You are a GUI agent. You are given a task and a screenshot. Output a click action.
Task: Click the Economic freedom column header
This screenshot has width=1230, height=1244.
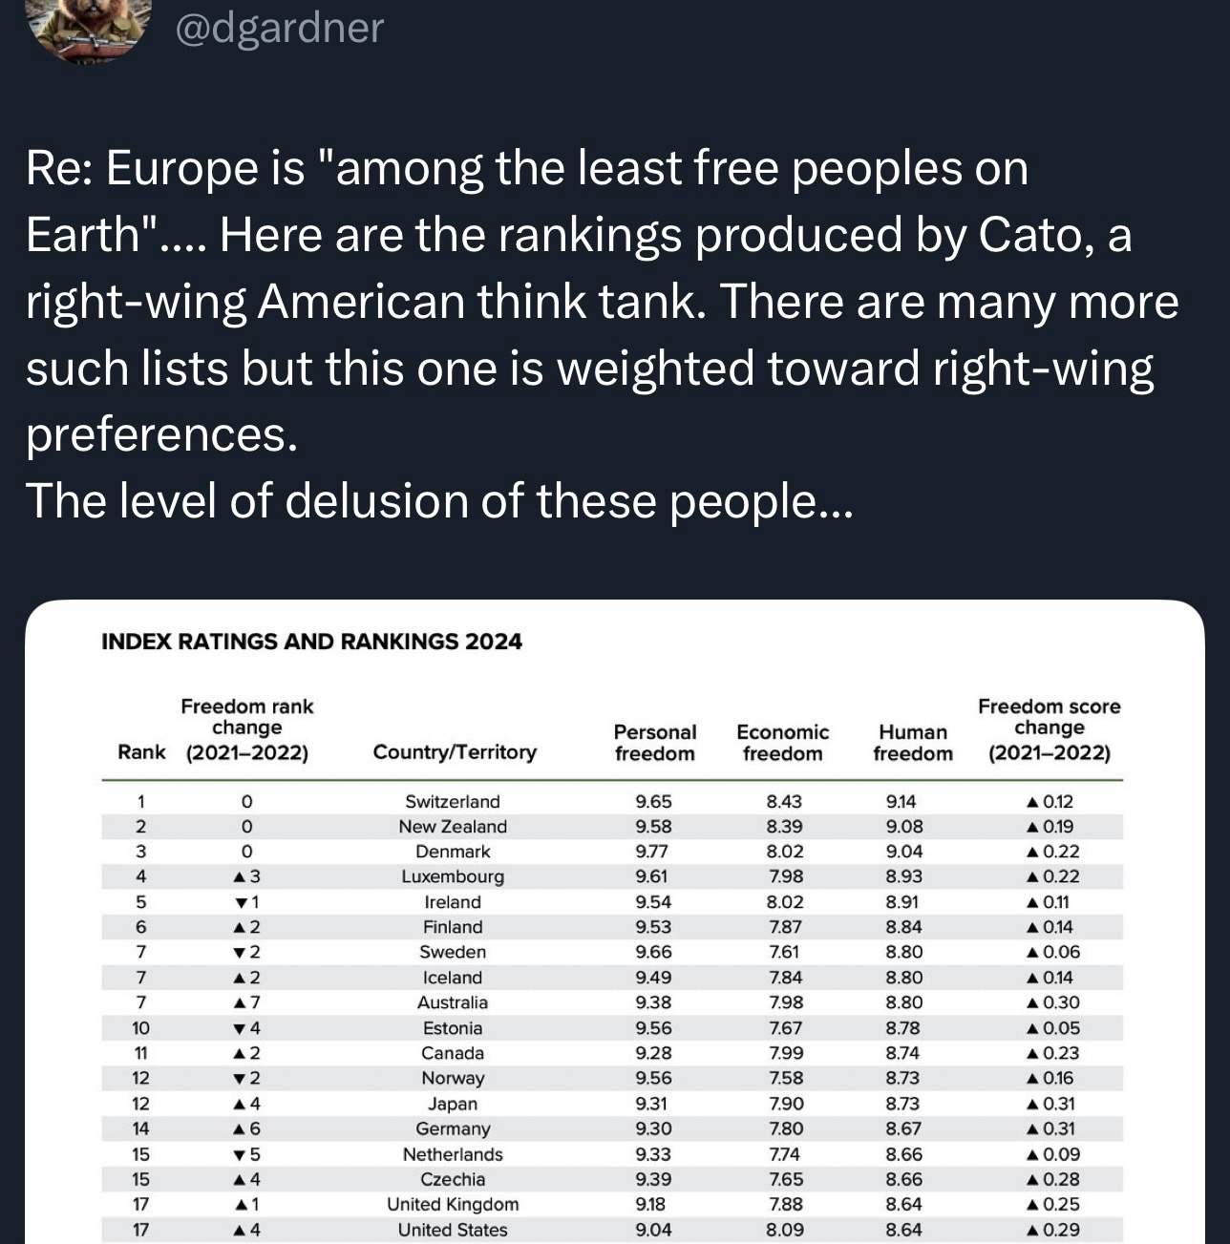782,743
